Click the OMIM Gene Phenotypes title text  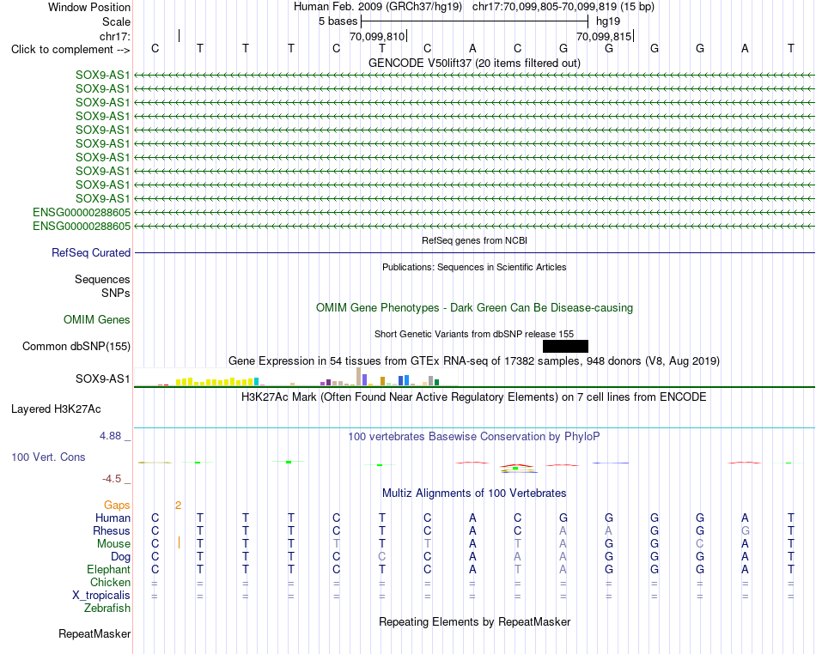pos(474,308)
